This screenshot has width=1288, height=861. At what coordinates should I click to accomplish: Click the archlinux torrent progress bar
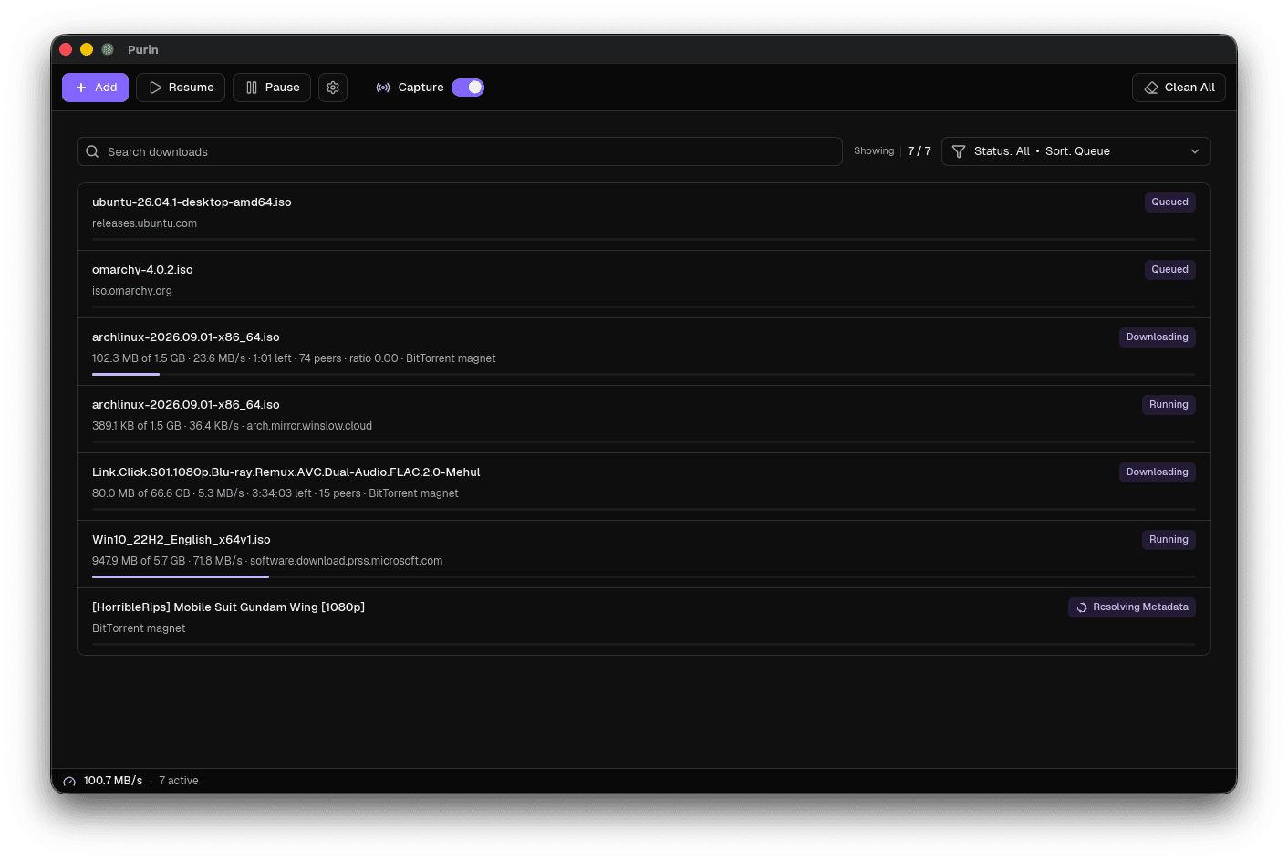[x=644, y=374]
